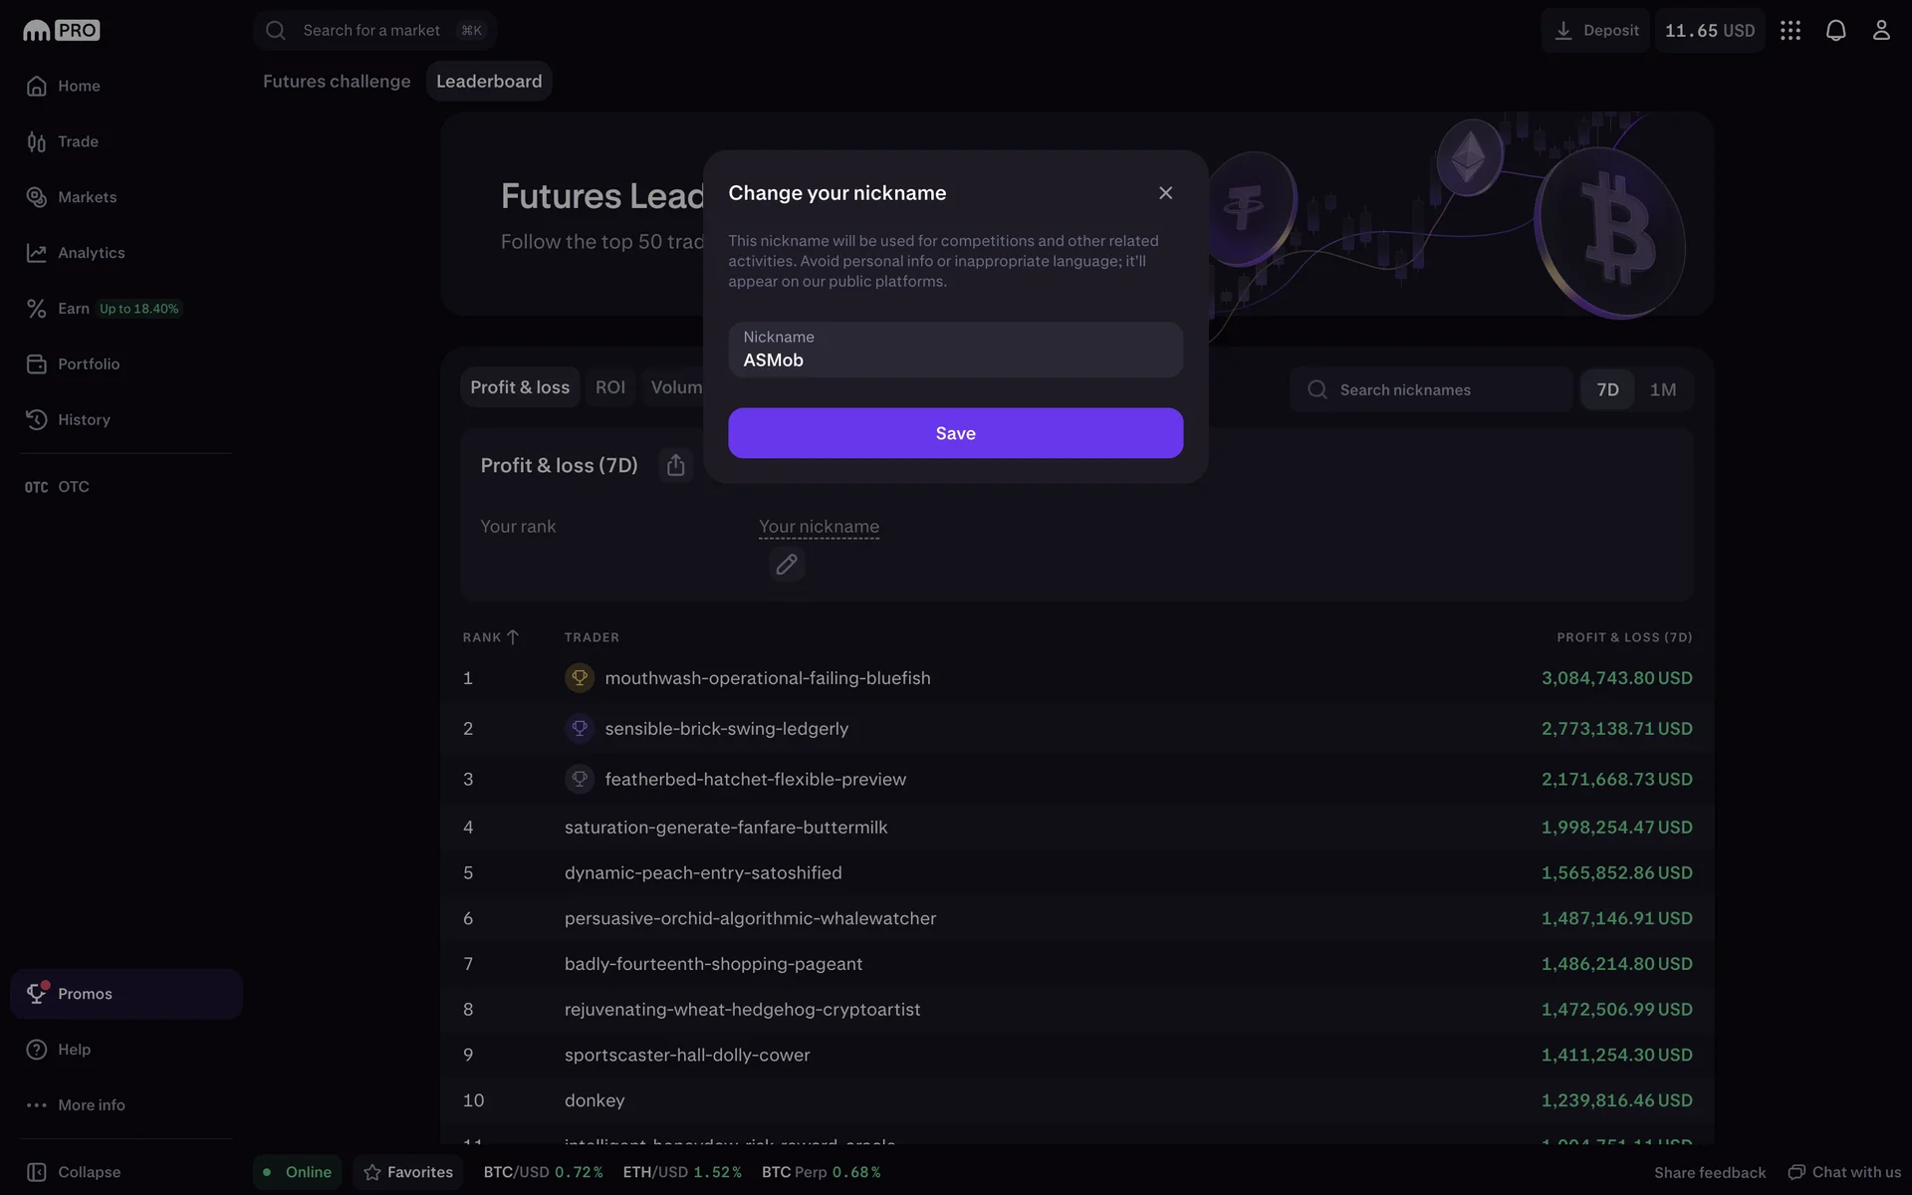This screenshot has height=1195, width=1912.
Task: Select the 7D time range
Action: pyautogui.click(x=1607, y=389)
